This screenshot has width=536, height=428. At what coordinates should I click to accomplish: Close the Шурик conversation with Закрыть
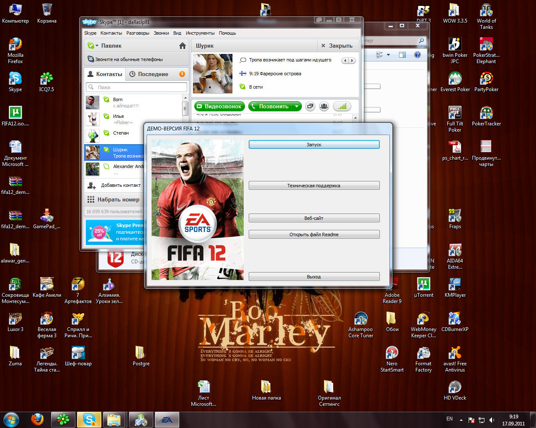[337, 46]
